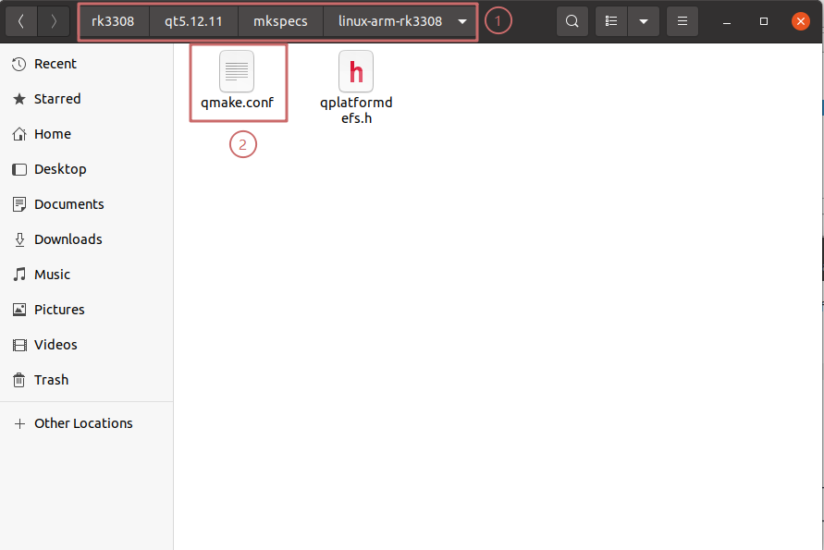Open the hamburger main menu
The height and width of the screenshot is (550, 824).
coord(682,21)
